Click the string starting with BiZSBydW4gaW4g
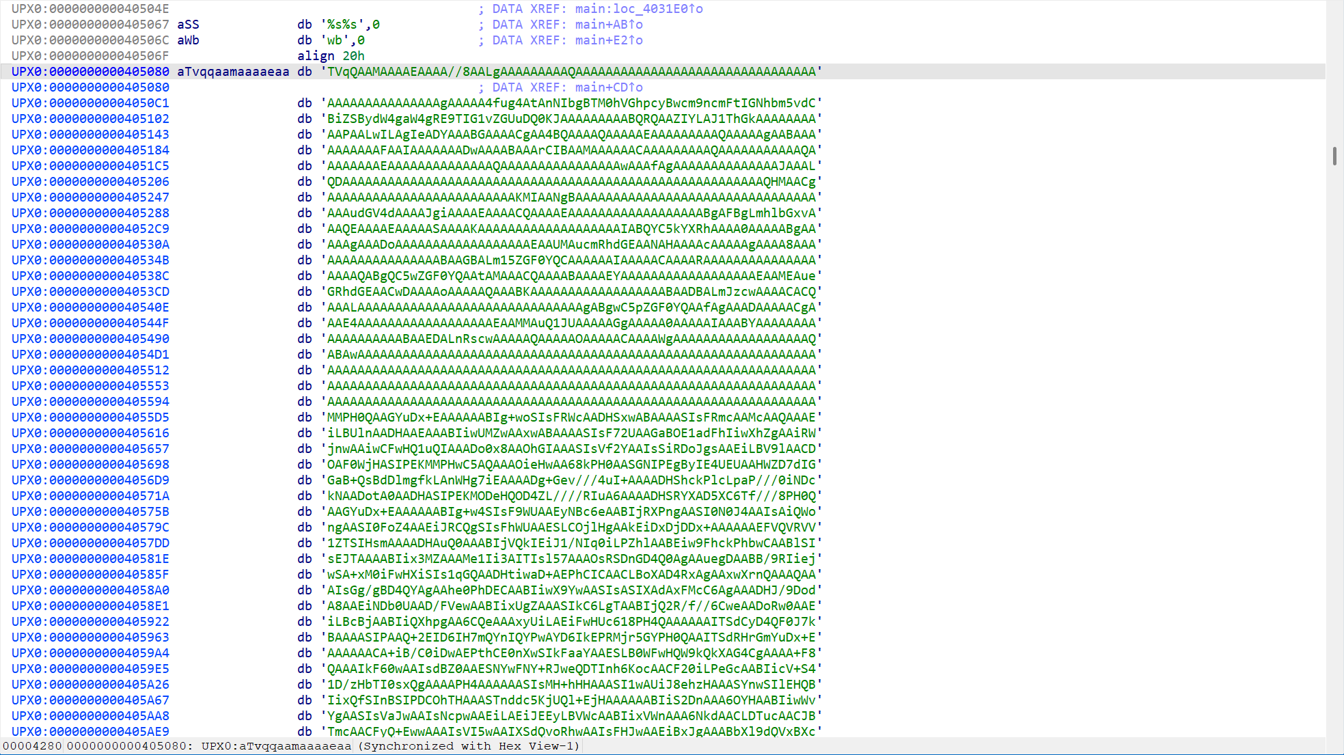The width and height of the screenshot is (1344, 755). (571, 119)
